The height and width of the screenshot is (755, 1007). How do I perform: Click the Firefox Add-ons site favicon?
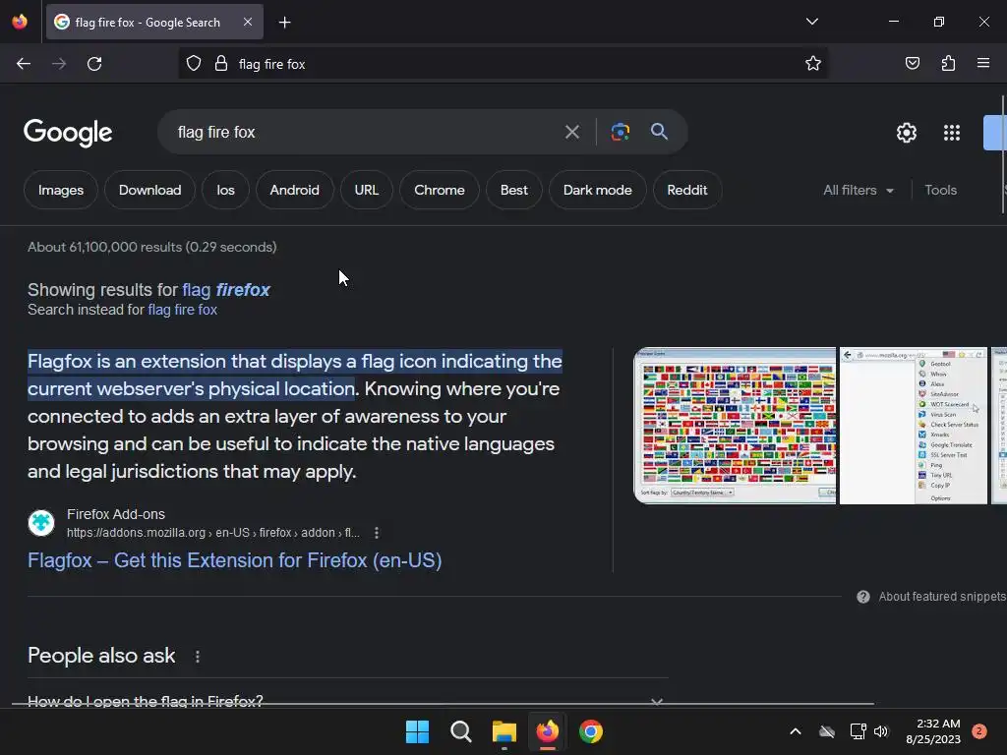point(41,523)
